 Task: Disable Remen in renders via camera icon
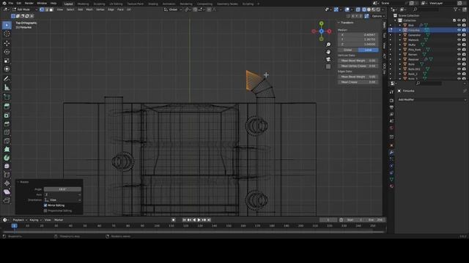click(x=464, y=55)
